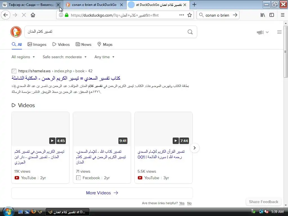Click the Switch between windows icon

coord(27,212)
